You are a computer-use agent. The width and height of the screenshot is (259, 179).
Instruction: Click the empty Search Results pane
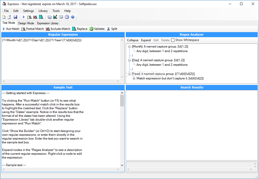pos(192,125)
